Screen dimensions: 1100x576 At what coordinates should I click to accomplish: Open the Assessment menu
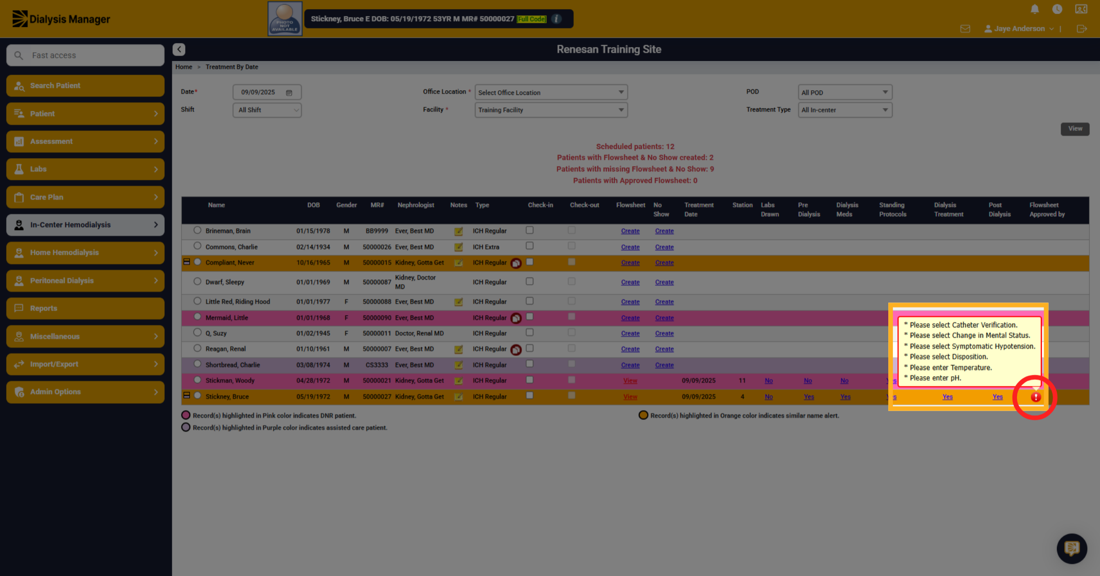coord(85,142)
